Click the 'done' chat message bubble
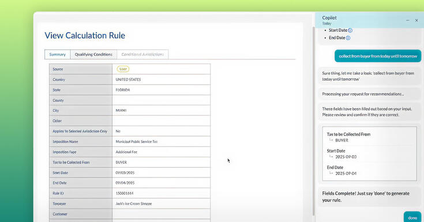Screen dimensions: 424x222 click(x=412, y=217)
